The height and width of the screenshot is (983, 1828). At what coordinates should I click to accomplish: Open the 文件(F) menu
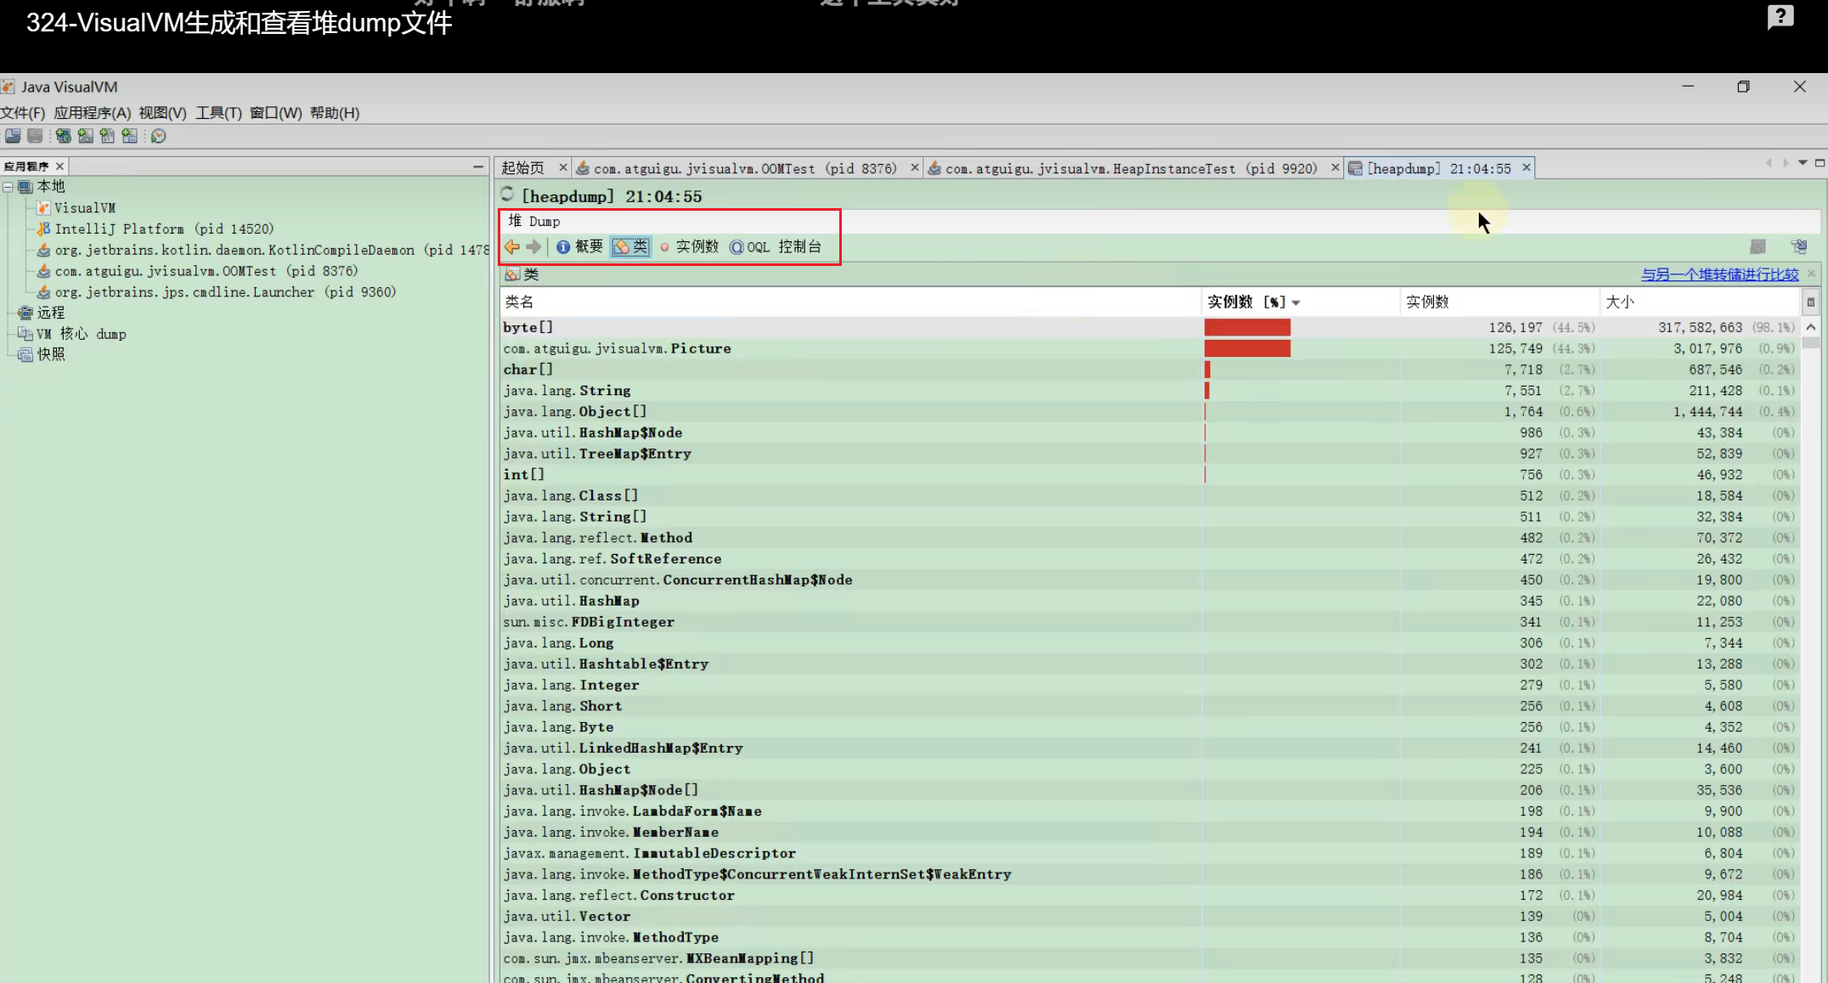(x=23, y=112)
